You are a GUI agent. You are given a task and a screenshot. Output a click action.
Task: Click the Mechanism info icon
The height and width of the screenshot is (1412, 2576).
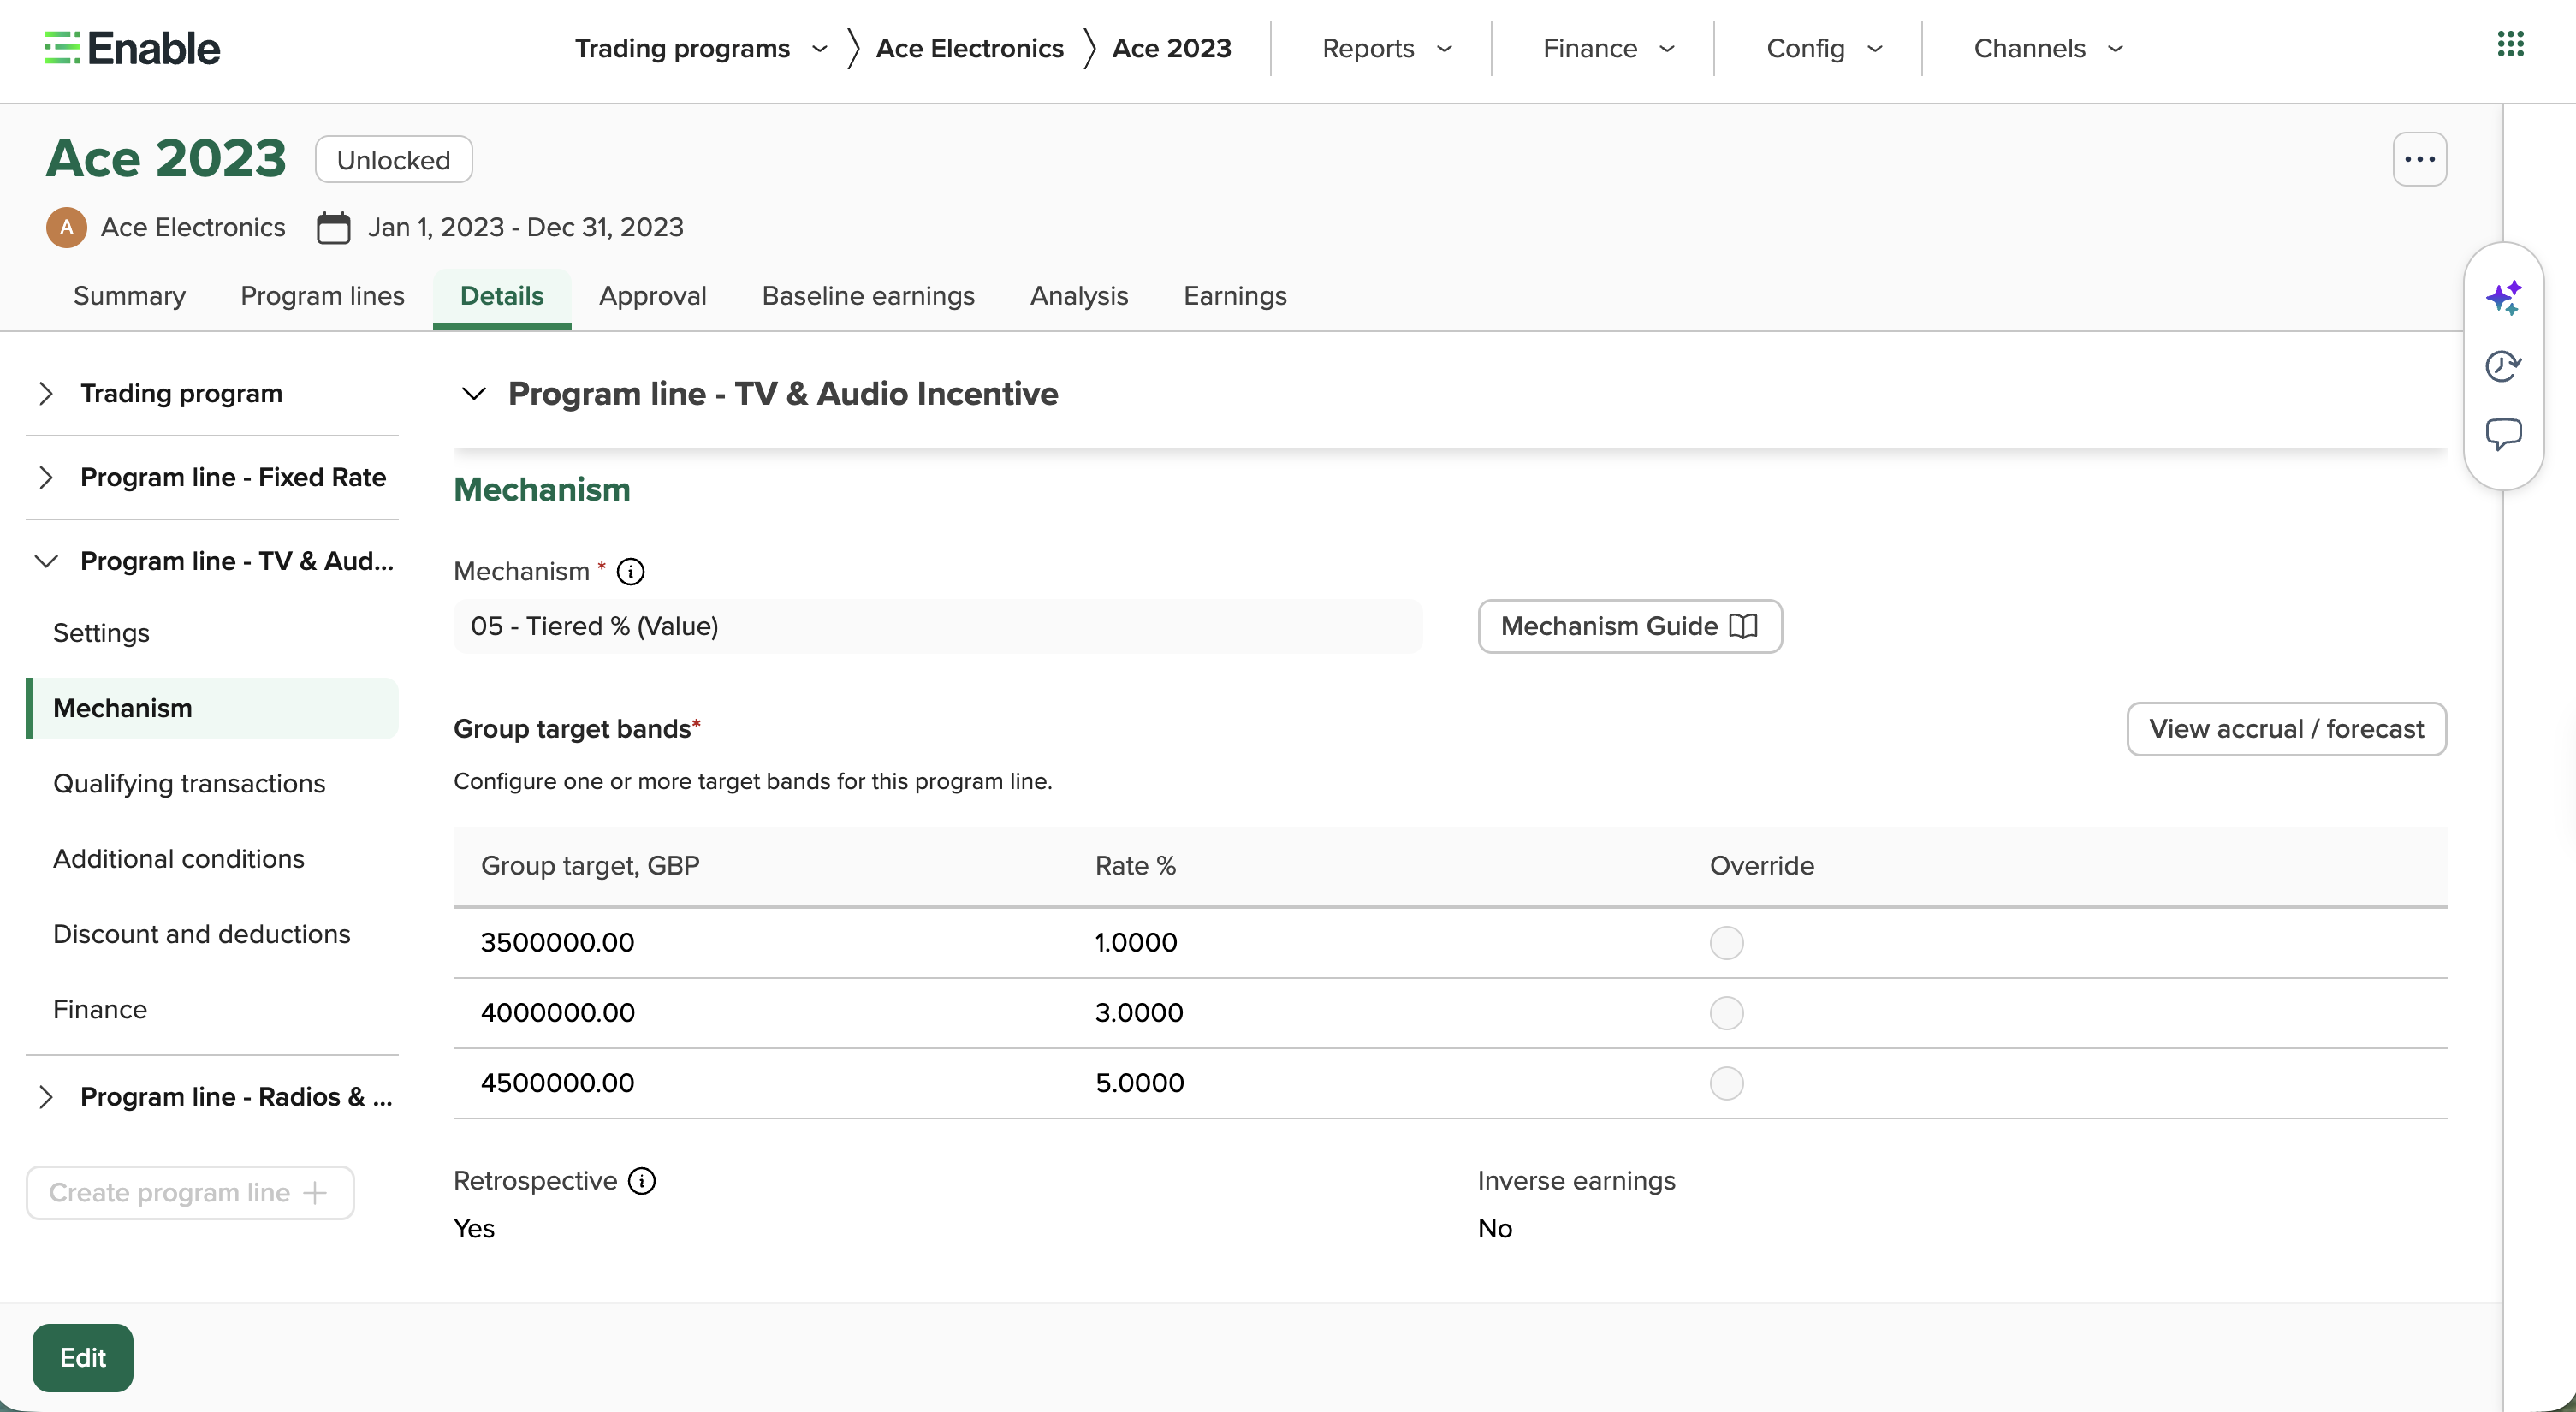click(630, 571)
